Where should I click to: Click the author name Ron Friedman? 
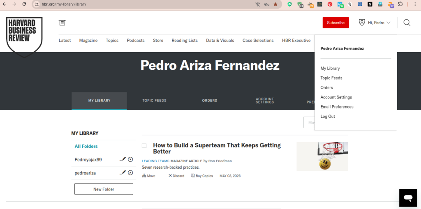(x=220, y=161)
